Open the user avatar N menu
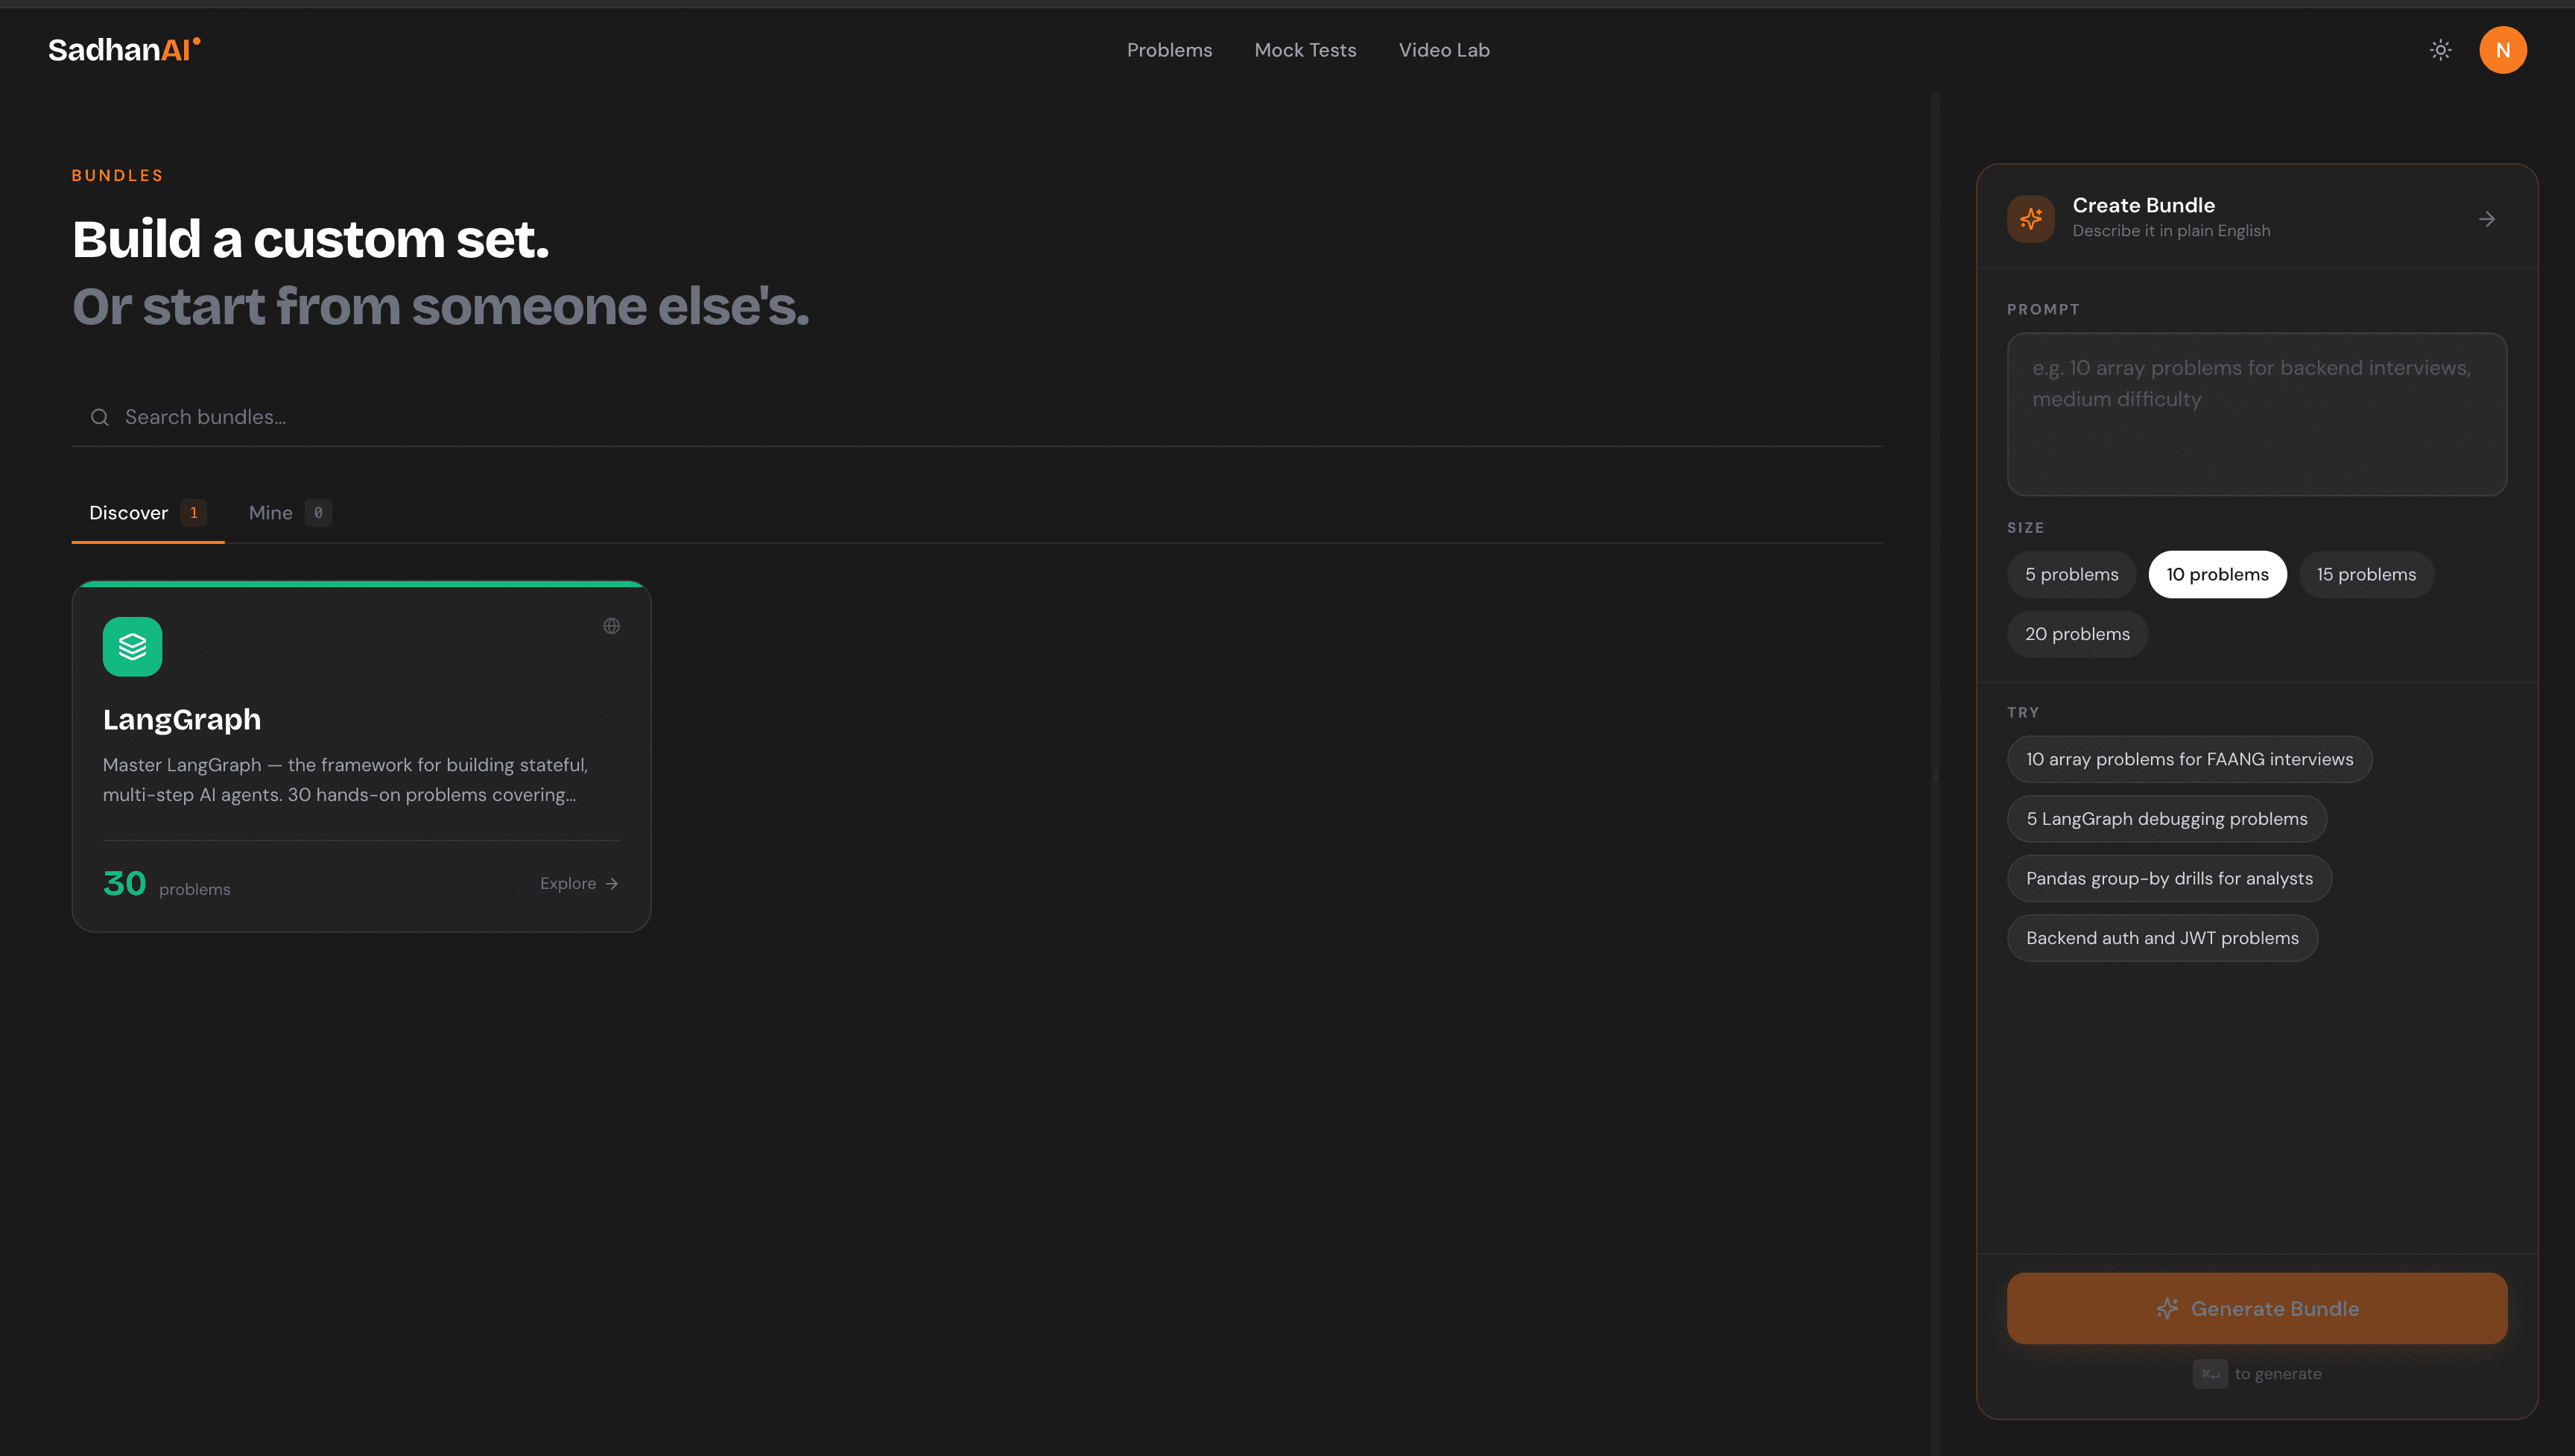 point(2502,50)
